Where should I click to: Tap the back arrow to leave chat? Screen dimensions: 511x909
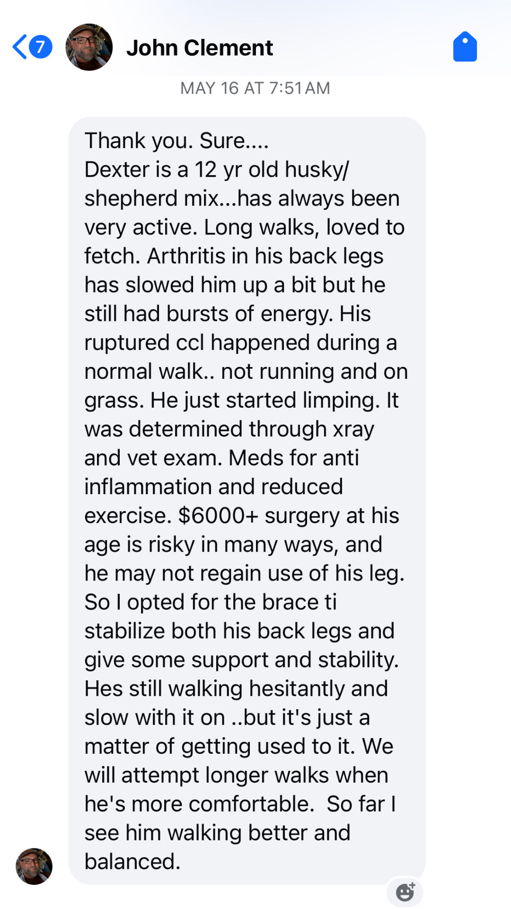pyautogui.click(x=20, y=47)
